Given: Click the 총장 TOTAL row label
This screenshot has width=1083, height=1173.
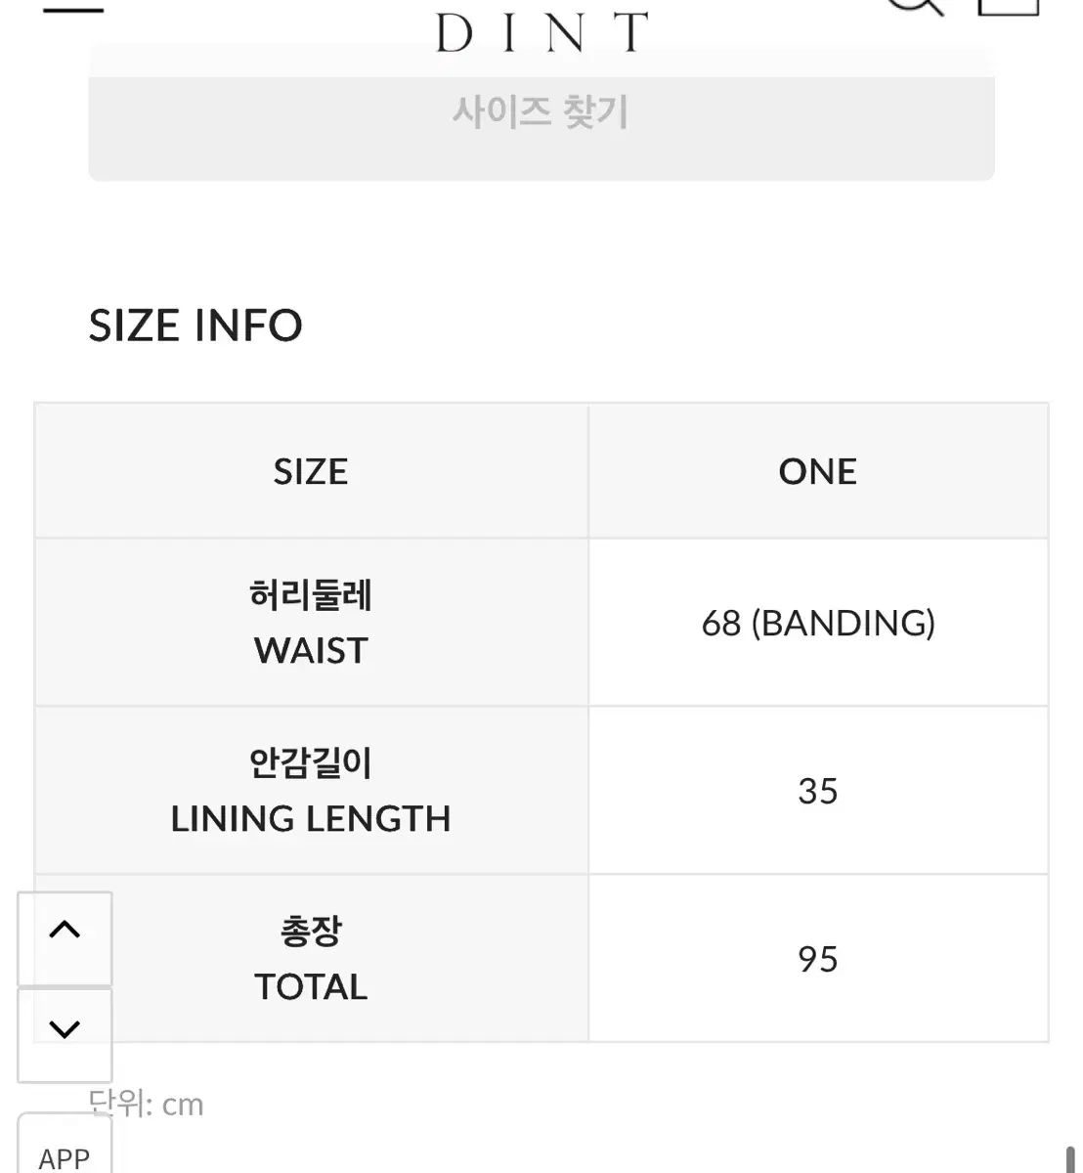Looking at the screenshot, I should [311, 959].
